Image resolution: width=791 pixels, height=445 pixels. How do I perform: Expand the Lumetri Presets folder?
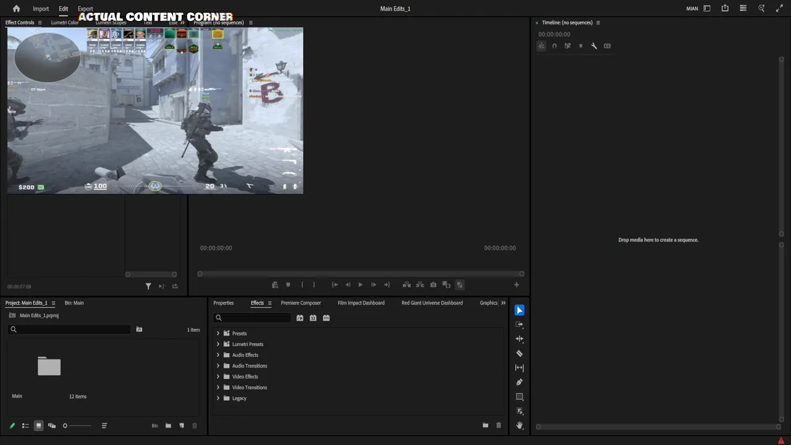[x=218, y=344]
